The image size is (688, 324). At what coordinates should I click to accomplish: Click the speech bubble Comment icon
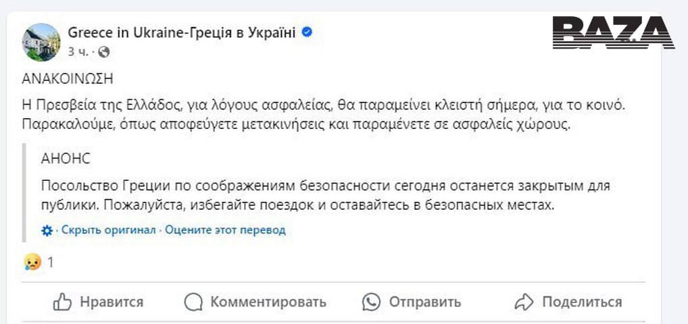(193, 302)
